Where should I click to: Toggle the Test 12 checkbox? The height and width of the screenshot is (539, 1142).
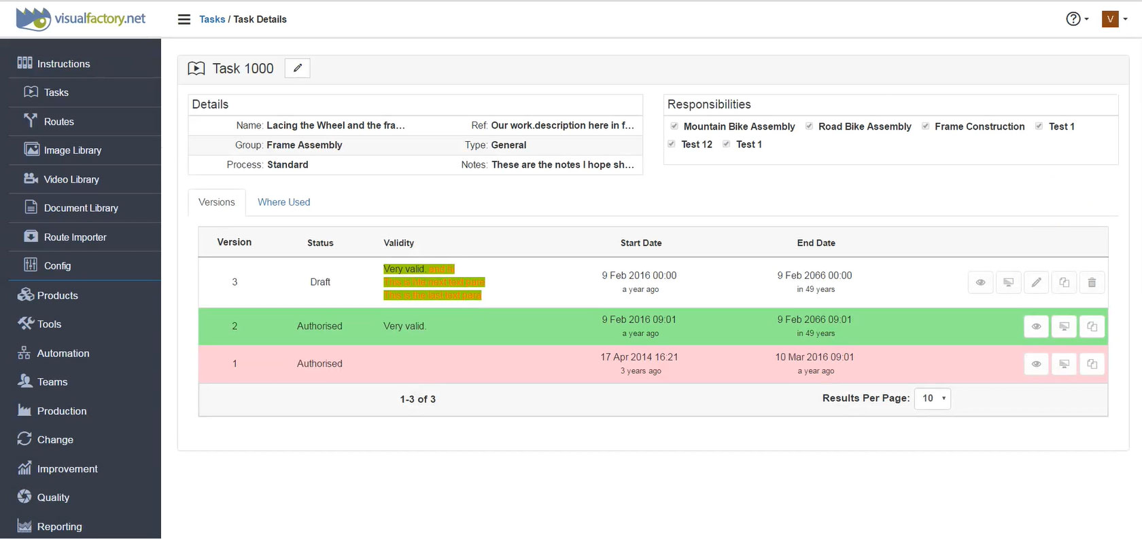(672, 144)
